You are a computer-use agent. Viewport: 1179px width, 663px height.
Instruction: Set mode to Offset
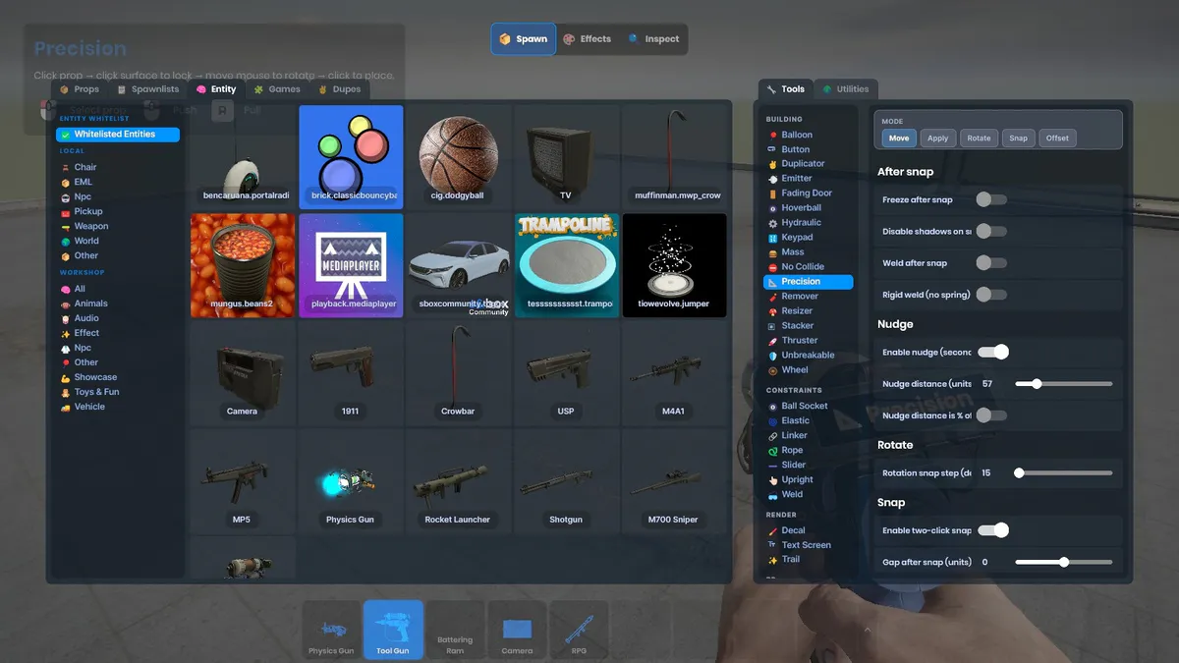1057,138
